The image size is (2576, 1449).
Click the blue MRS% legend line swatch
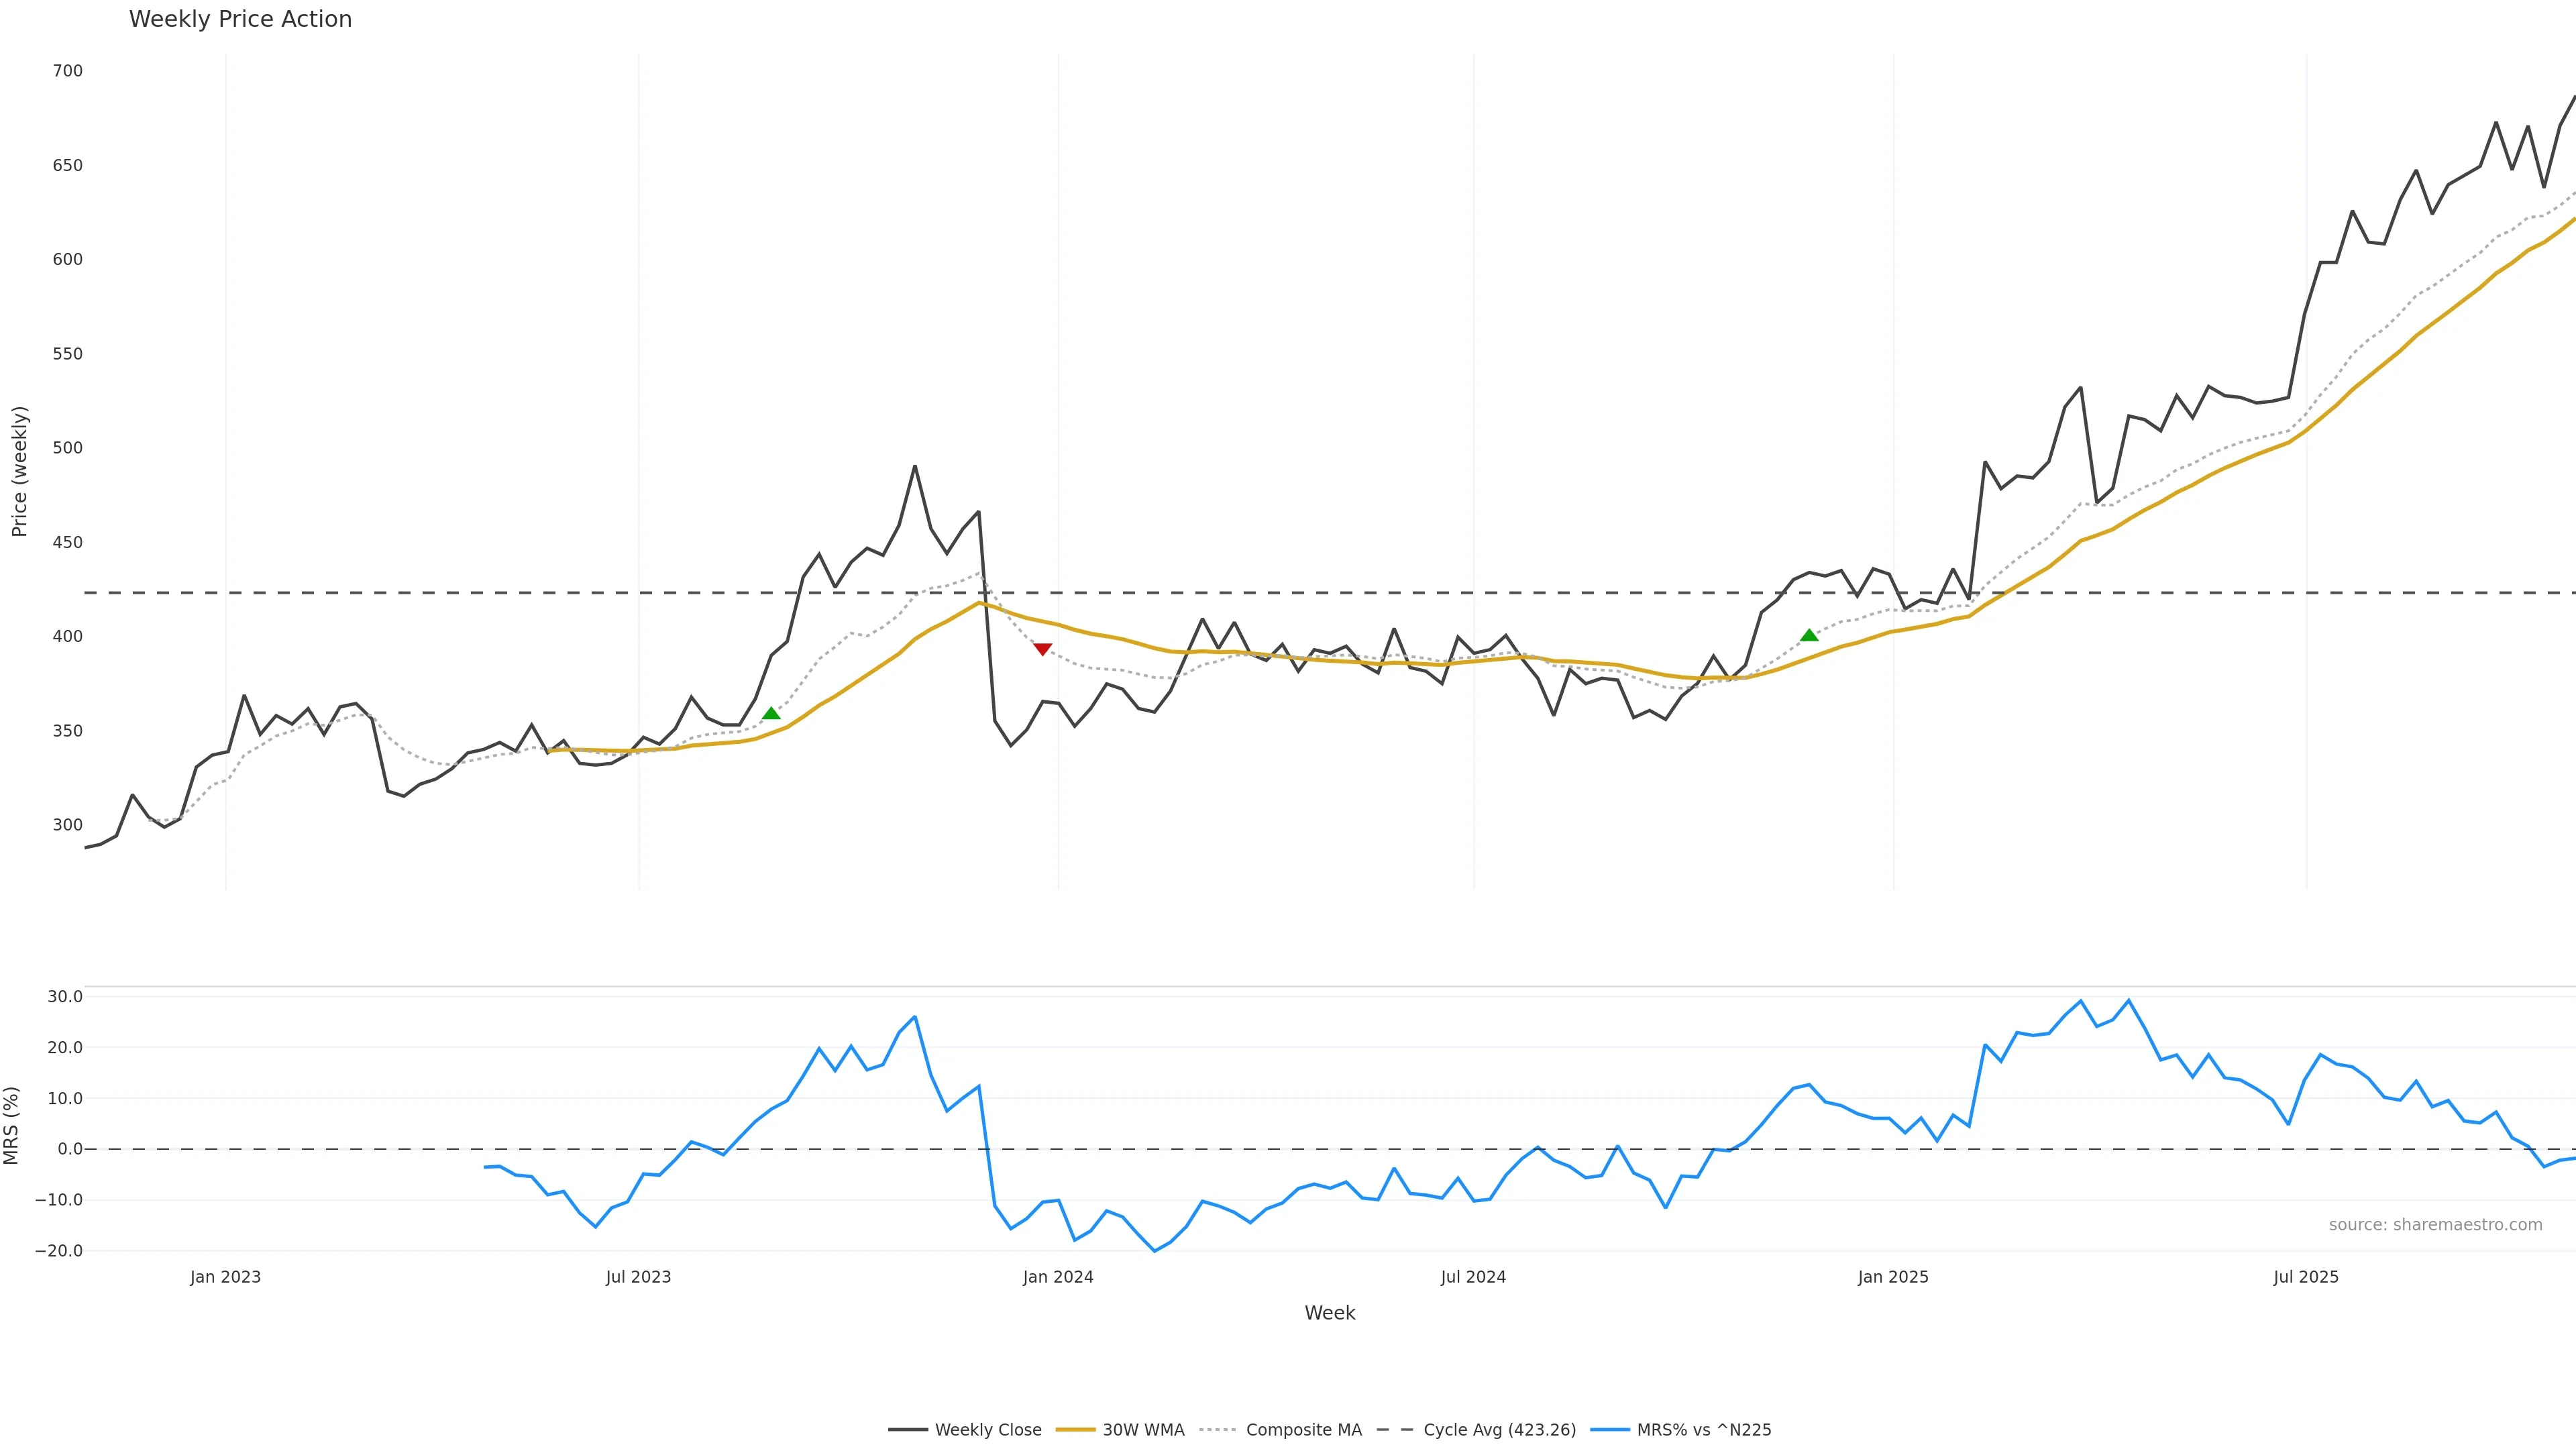(x=1609, y=1430)
